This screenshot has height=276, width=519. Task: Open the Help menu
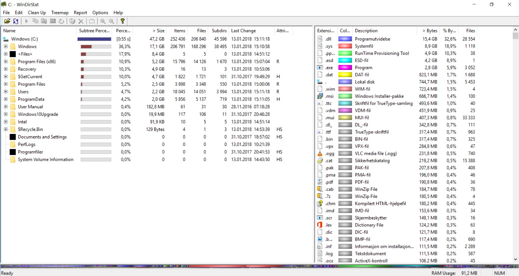[118, 12]
